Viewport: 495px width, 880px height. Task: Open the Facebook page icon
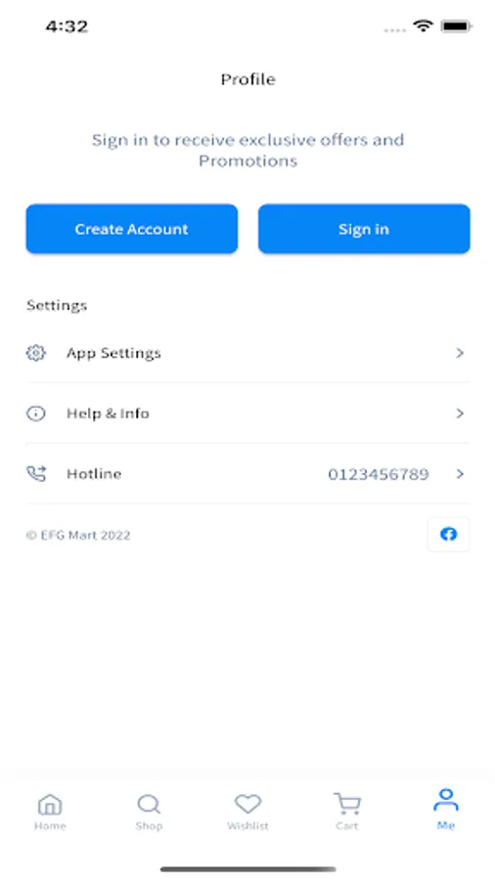tap(448, 534)
